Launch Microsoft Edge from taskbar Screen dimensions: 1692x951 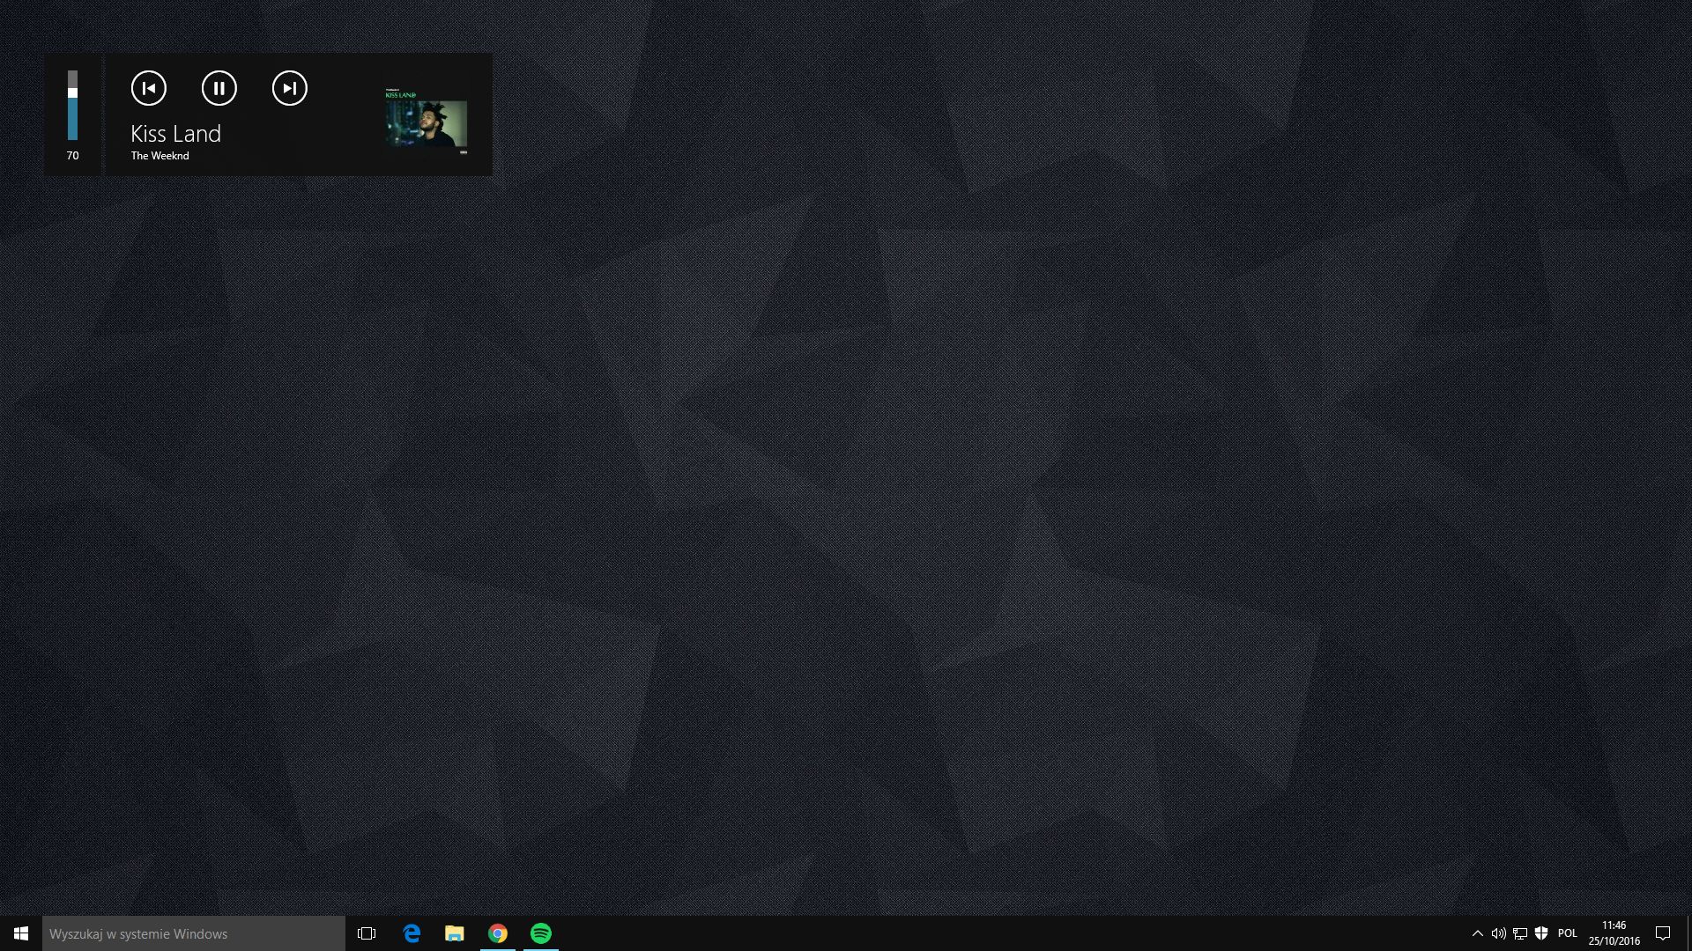(x=412, y=933)
